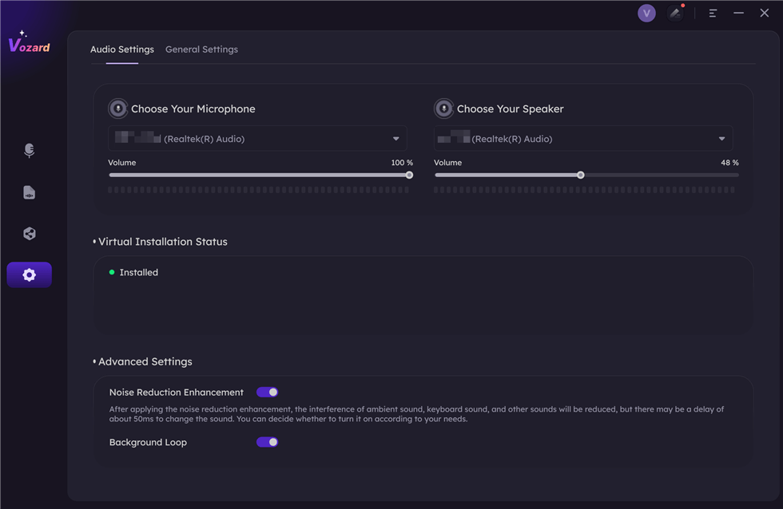Open the voice changer microphone sidebar icon

pos(30,151)
